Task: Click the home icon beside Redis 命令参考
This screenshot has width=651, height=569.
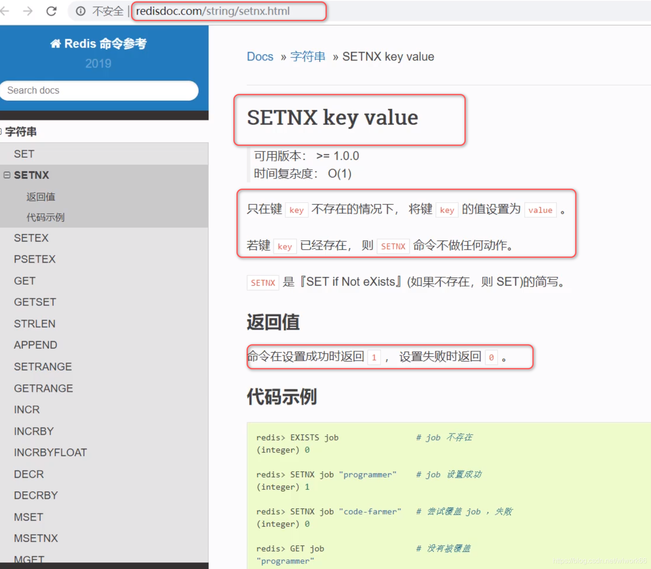Action: [56, 44]
